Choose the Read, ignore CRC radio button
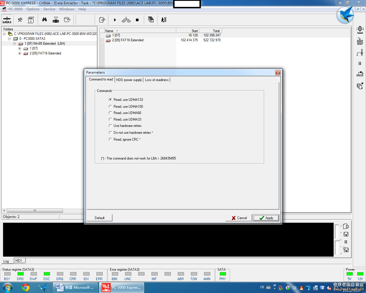The width and height of the screenshot is (366, 293). coord(110,139)
